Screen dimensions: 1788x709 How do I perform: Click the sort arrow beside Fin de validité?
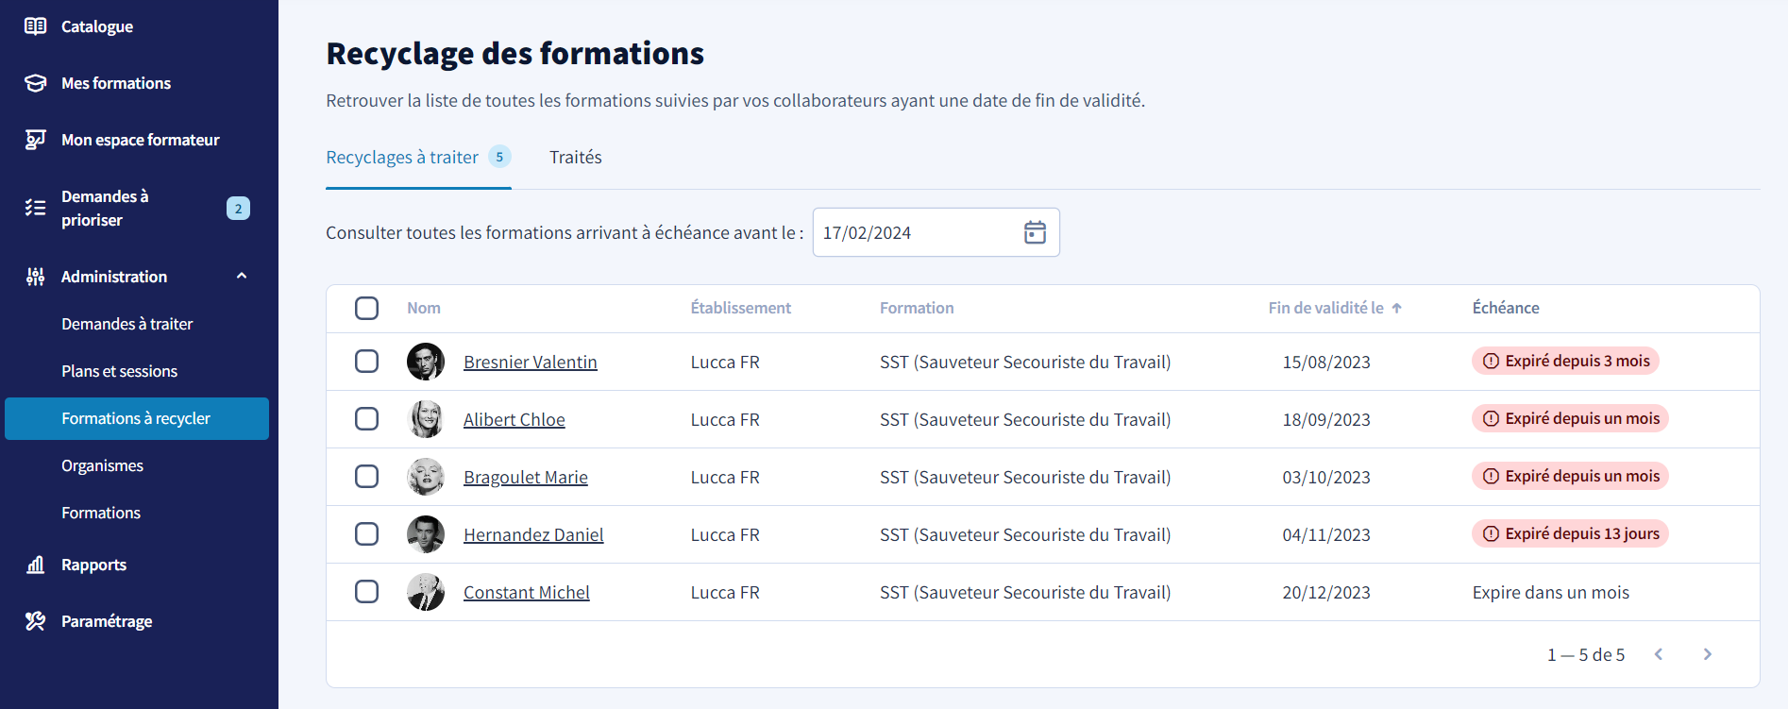click(x=1396, y=308)
